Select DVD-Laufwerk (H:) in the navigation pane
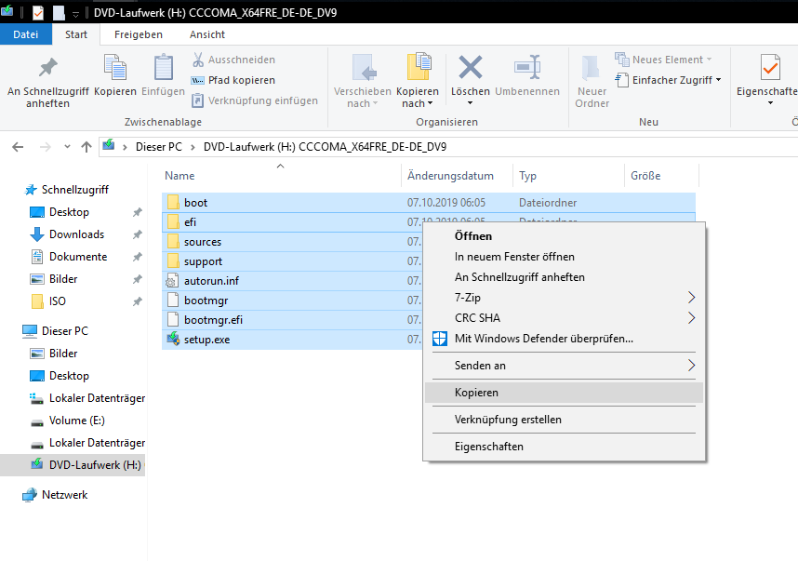This screenshot has height=561, width=798. click(95, 465)
